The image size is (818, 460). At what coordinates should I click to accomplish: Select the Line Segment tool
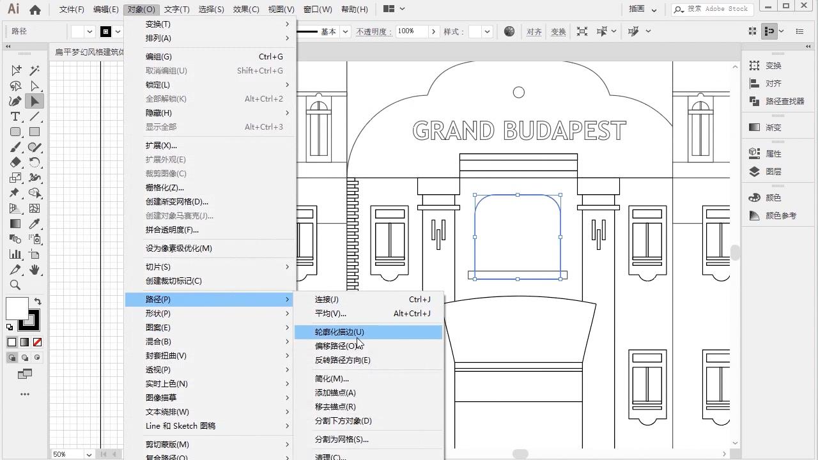pyautogui.click(x=35, y=116)
